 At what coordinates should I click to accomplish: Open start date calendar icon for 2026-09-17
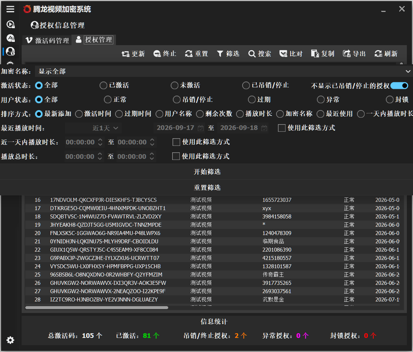click(201, 128)
